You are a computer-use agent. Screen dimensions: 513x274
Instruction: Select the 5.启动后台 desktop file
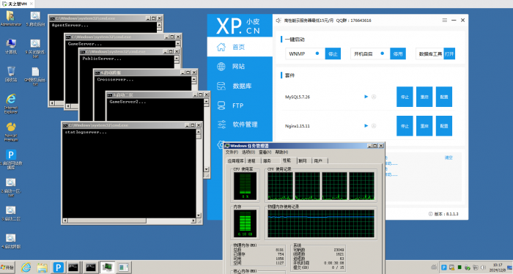(35, 18)
